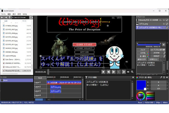Screen dimensions: 169x113
Task: Toggle bold B button
Action: pos(161,59)
